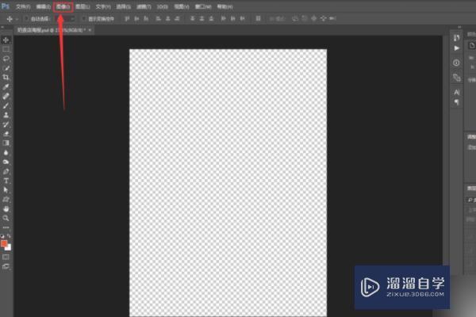Open the auto-select layer/group dropdown
The width and height of the screenshot is (476, 317).
(65, 19)
